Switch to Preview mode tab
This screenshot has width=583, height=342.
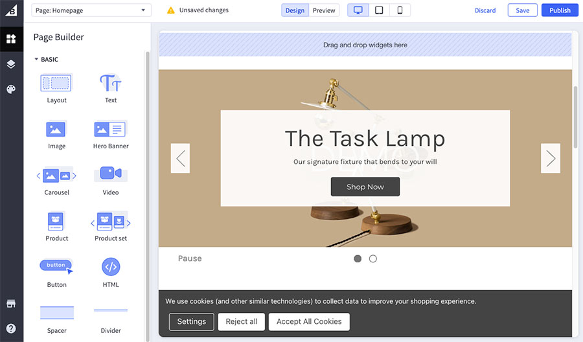[324, 10]
